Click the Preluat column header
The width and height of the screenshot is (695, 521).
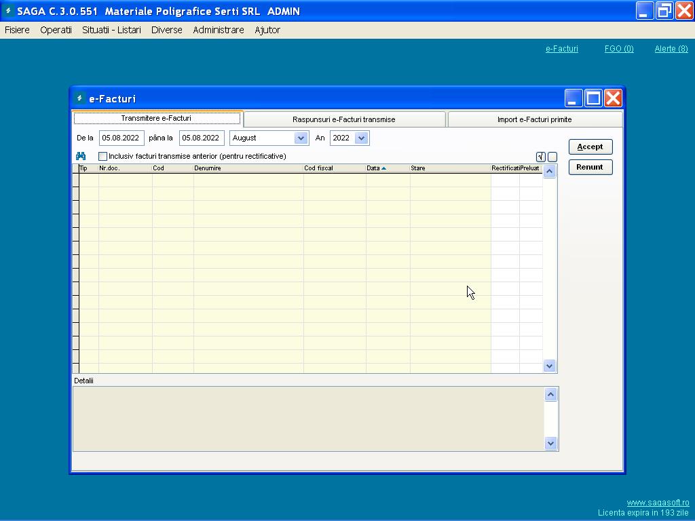coord(531,168)
